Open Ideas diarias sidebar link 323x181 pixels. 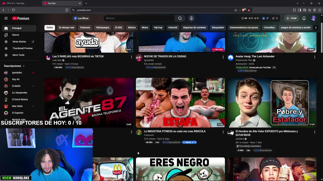(x=19, y=41)
